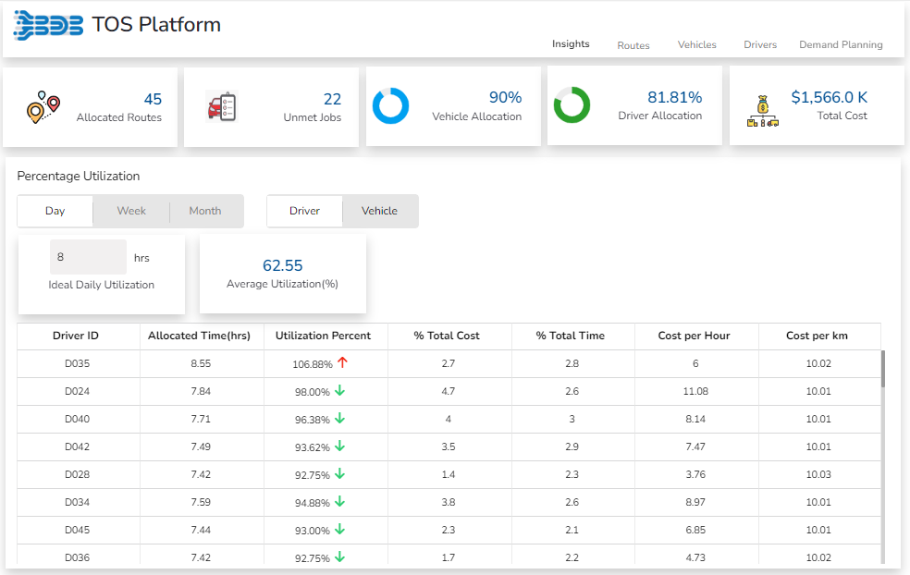Click the 98.00% utilization value

(313, 392)
